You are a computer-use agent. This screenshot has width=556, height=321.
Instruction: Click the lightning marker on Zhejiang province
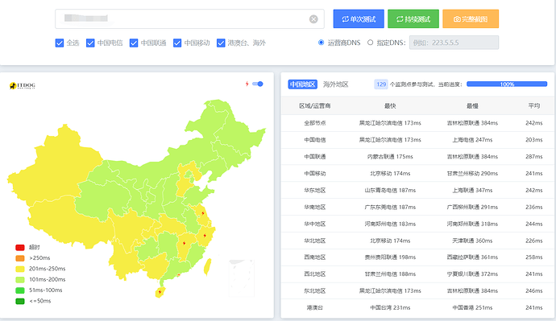tap(205, 236)
